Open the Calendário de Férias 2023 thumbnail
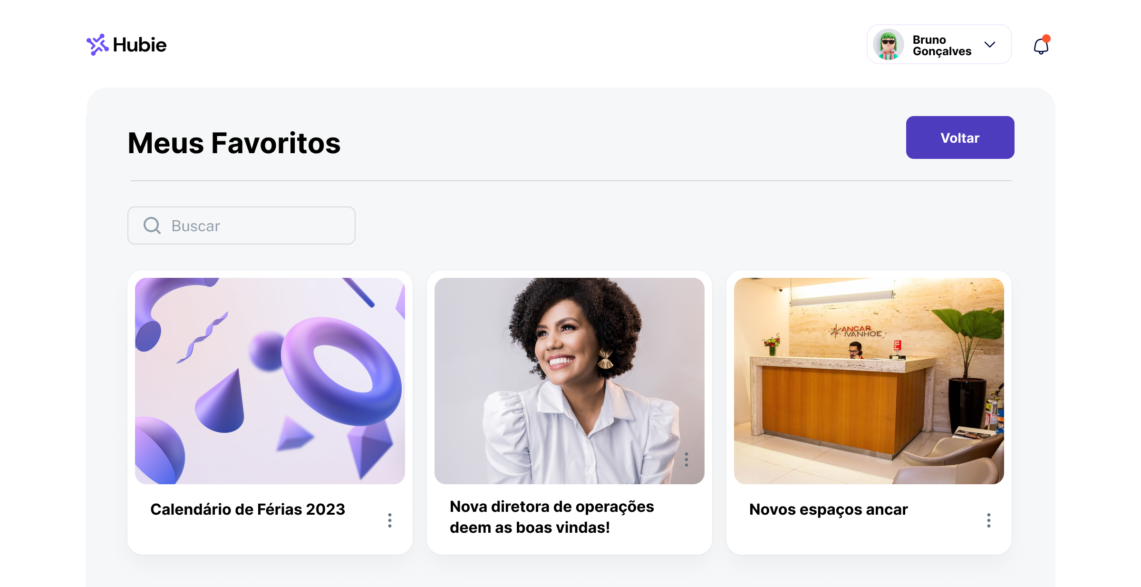Viewport: 1141px width, 587px height. (x=270, y=381)
